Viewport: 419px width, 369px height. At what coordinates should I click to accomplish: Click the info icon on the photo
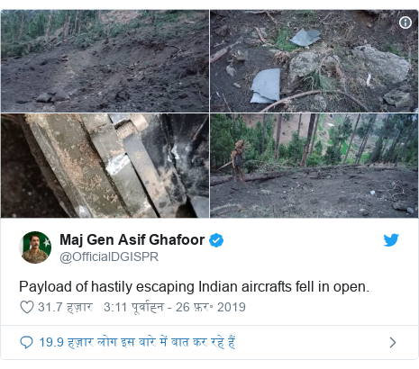pos(405,22)
